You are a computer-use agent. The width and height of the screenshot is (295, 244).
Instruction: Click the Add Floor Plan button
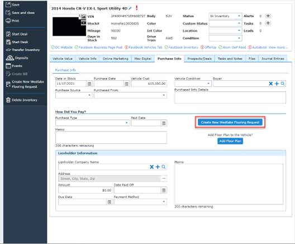pos(230,141)
